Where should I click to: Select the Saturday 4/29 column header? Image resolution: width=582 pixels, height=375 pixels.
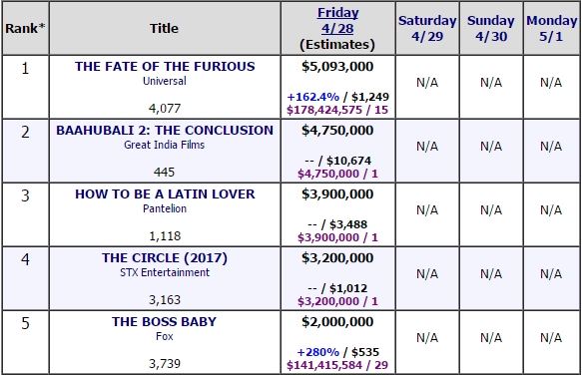pos(427,28)
